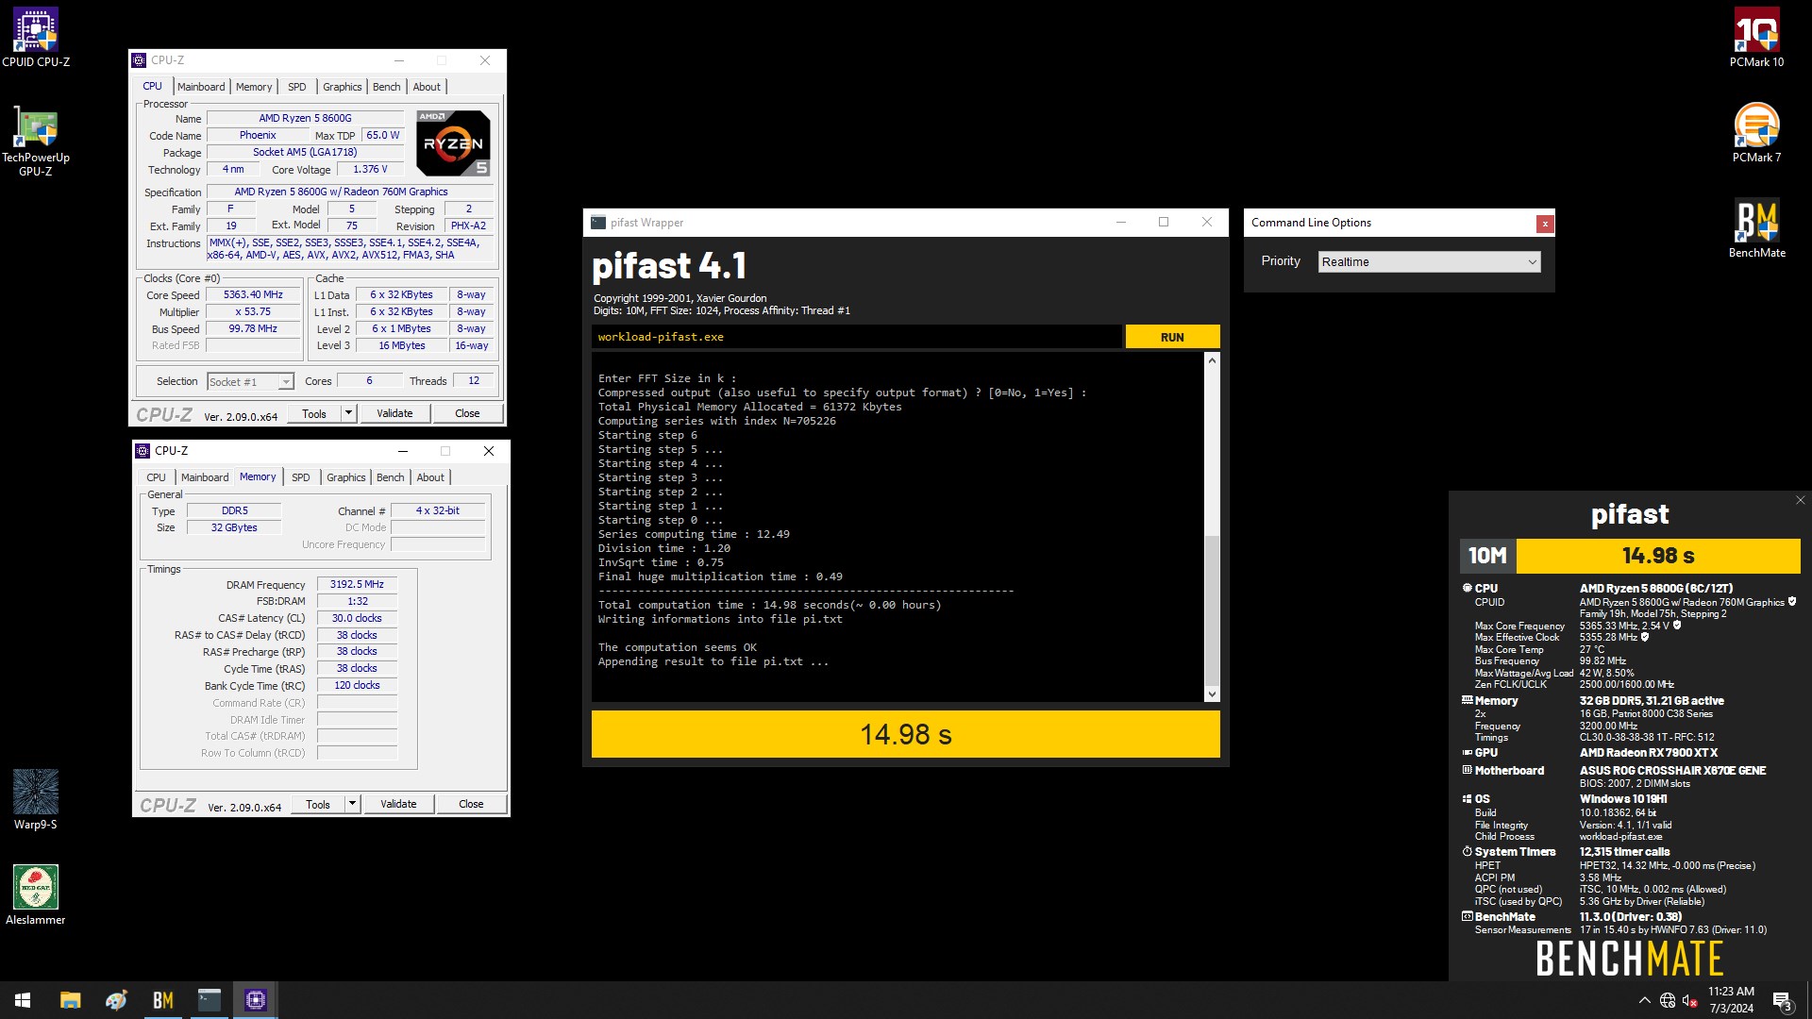This screenshot has width=1812, height=1019.
Task: Show hidden tray icons chevron
Action: 1644,1000
